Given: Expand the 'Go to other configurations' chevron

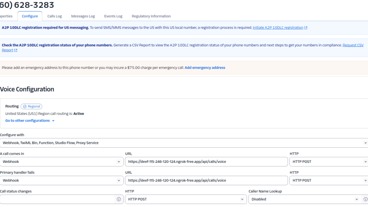Looking at the screenshot, I should (x=53, y=121).
